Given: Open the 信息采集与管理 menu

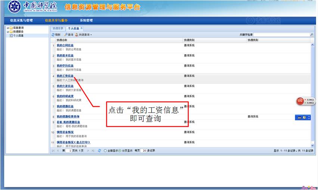Looking at the screenshot, I should 21,20.
